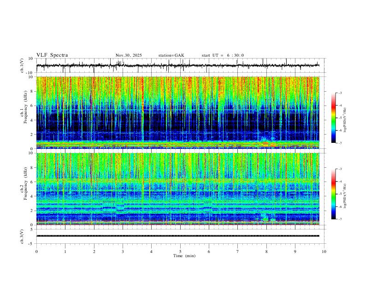Click time axis tick label '2'
This screenshot has height=282, width=365.
pos(94,252)
